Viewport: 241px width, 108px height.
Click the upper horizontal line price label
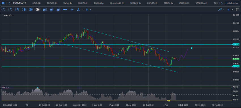click(x=236, y=44)
